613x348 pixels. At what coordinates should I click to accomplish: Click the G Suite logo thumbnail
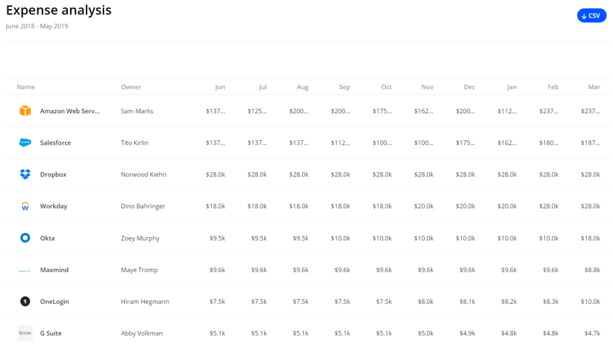click(25, 333)
